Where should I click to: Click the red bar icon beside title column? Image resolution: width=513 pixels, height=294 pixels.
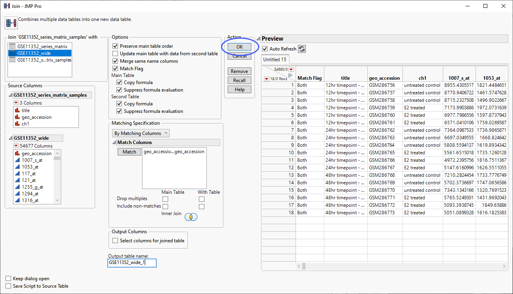tap(17, 110)
